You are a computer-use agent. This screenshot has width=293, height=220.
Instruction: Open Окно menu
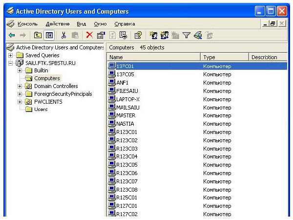pos(100,24)
